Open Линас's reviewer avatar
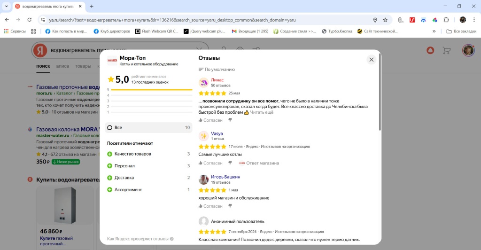Image resolution: width=481 pixels, height=250 pixels. point(203,83)
